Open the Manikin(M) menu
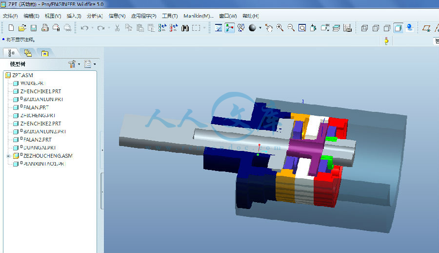Viewport: 439px width, 253px height. point(199,16)
